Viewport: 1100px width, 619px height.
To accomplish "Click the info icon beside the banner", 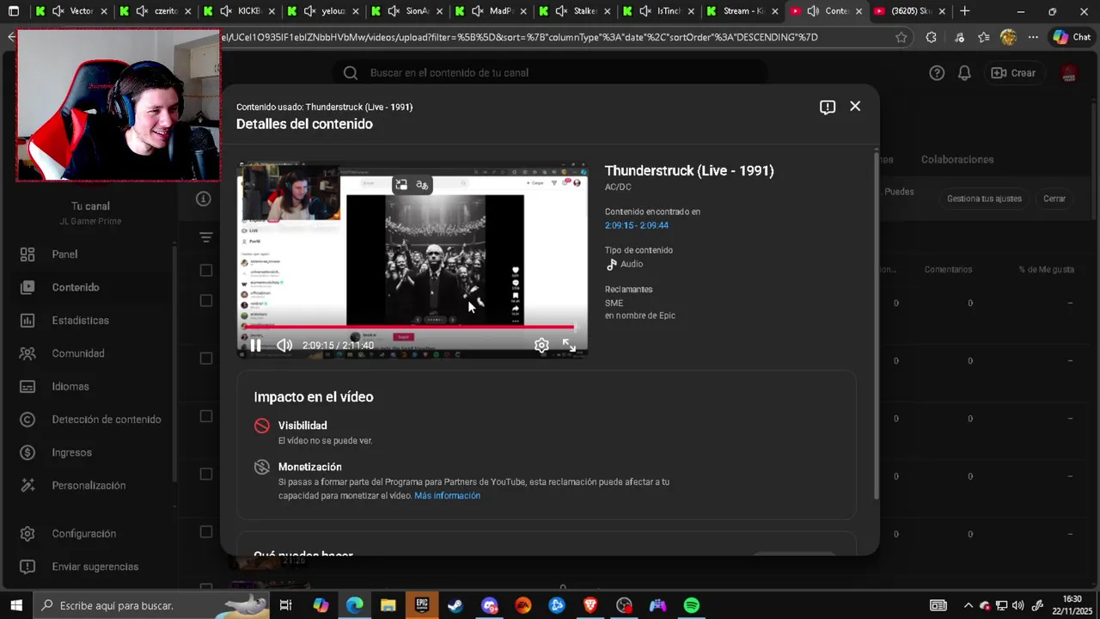I will (204, 199).
